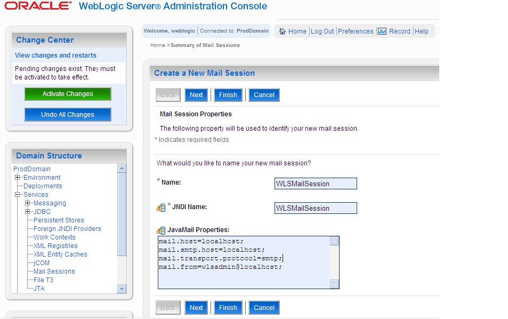The width and height of the screenshot is (508, 319).
Task: Open Deployments in Domain Structure
Action: tap(43, 186)
